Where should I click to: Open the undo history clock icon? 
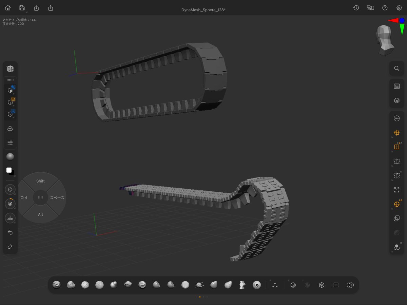[x=356, y=8]
